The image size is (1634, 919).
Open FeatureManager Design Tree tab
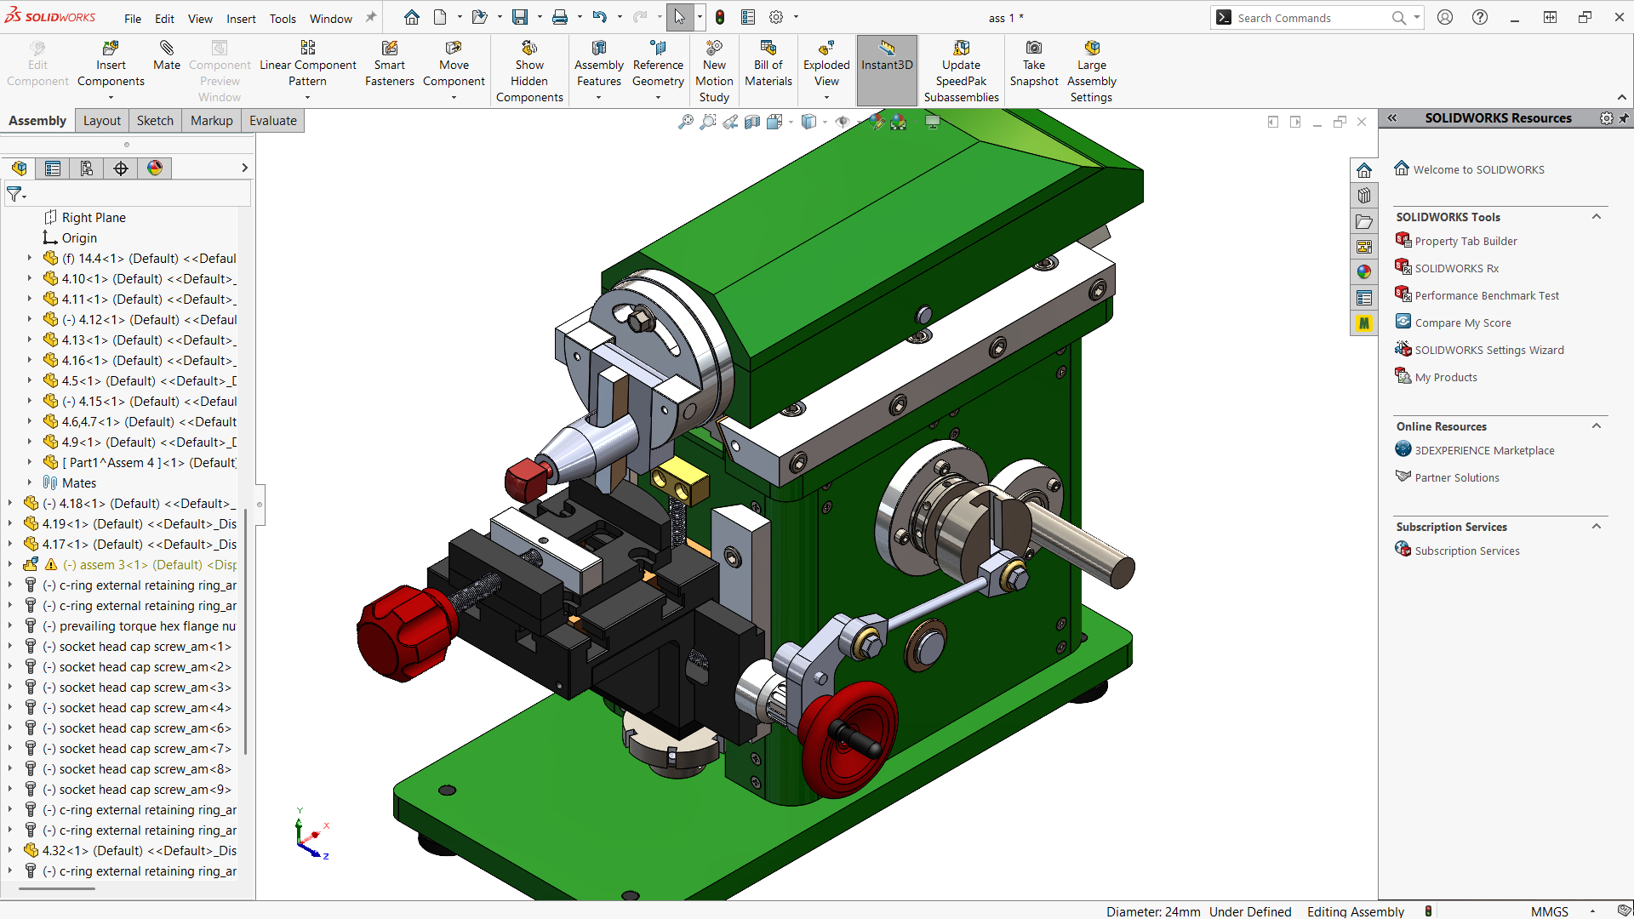(x=20, y=168)
